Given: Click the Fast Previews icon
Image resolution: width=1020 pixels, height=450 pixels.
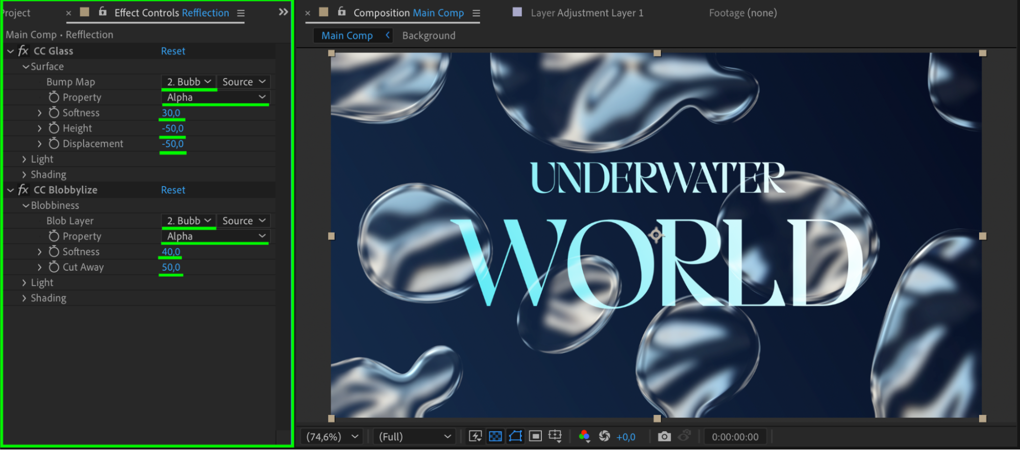Looking at the screenshot, I should pyautogui.click(x=475, y=436).
